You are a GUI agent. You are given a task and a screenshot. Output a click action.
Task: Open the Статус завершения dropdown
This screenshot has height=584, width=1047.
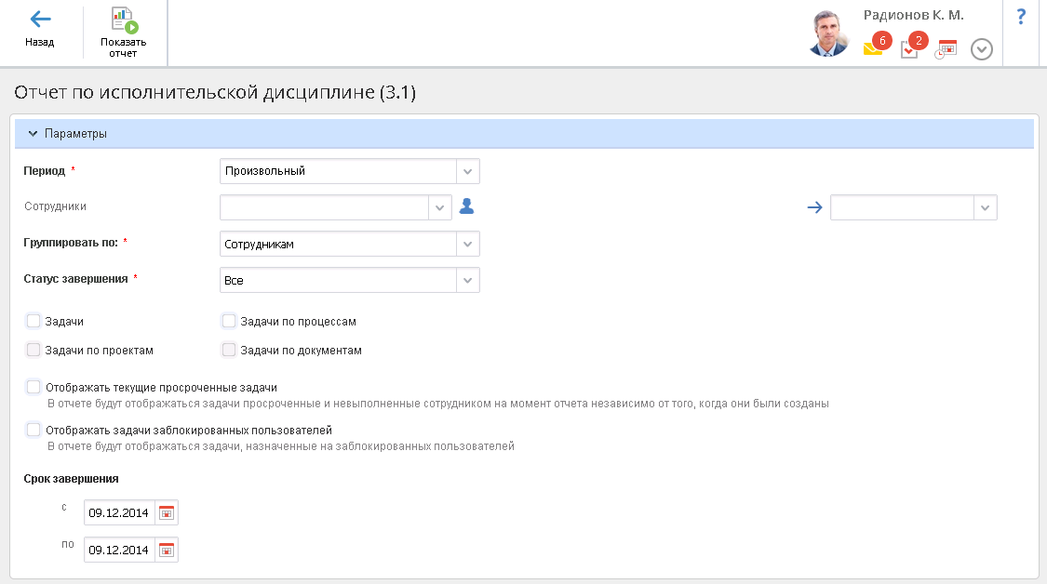pos(468,280)
